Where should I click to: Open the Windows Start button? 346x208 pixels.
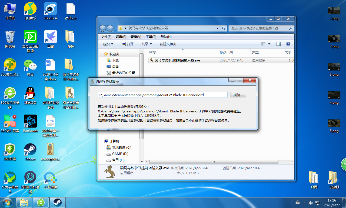tap(7, 202)
